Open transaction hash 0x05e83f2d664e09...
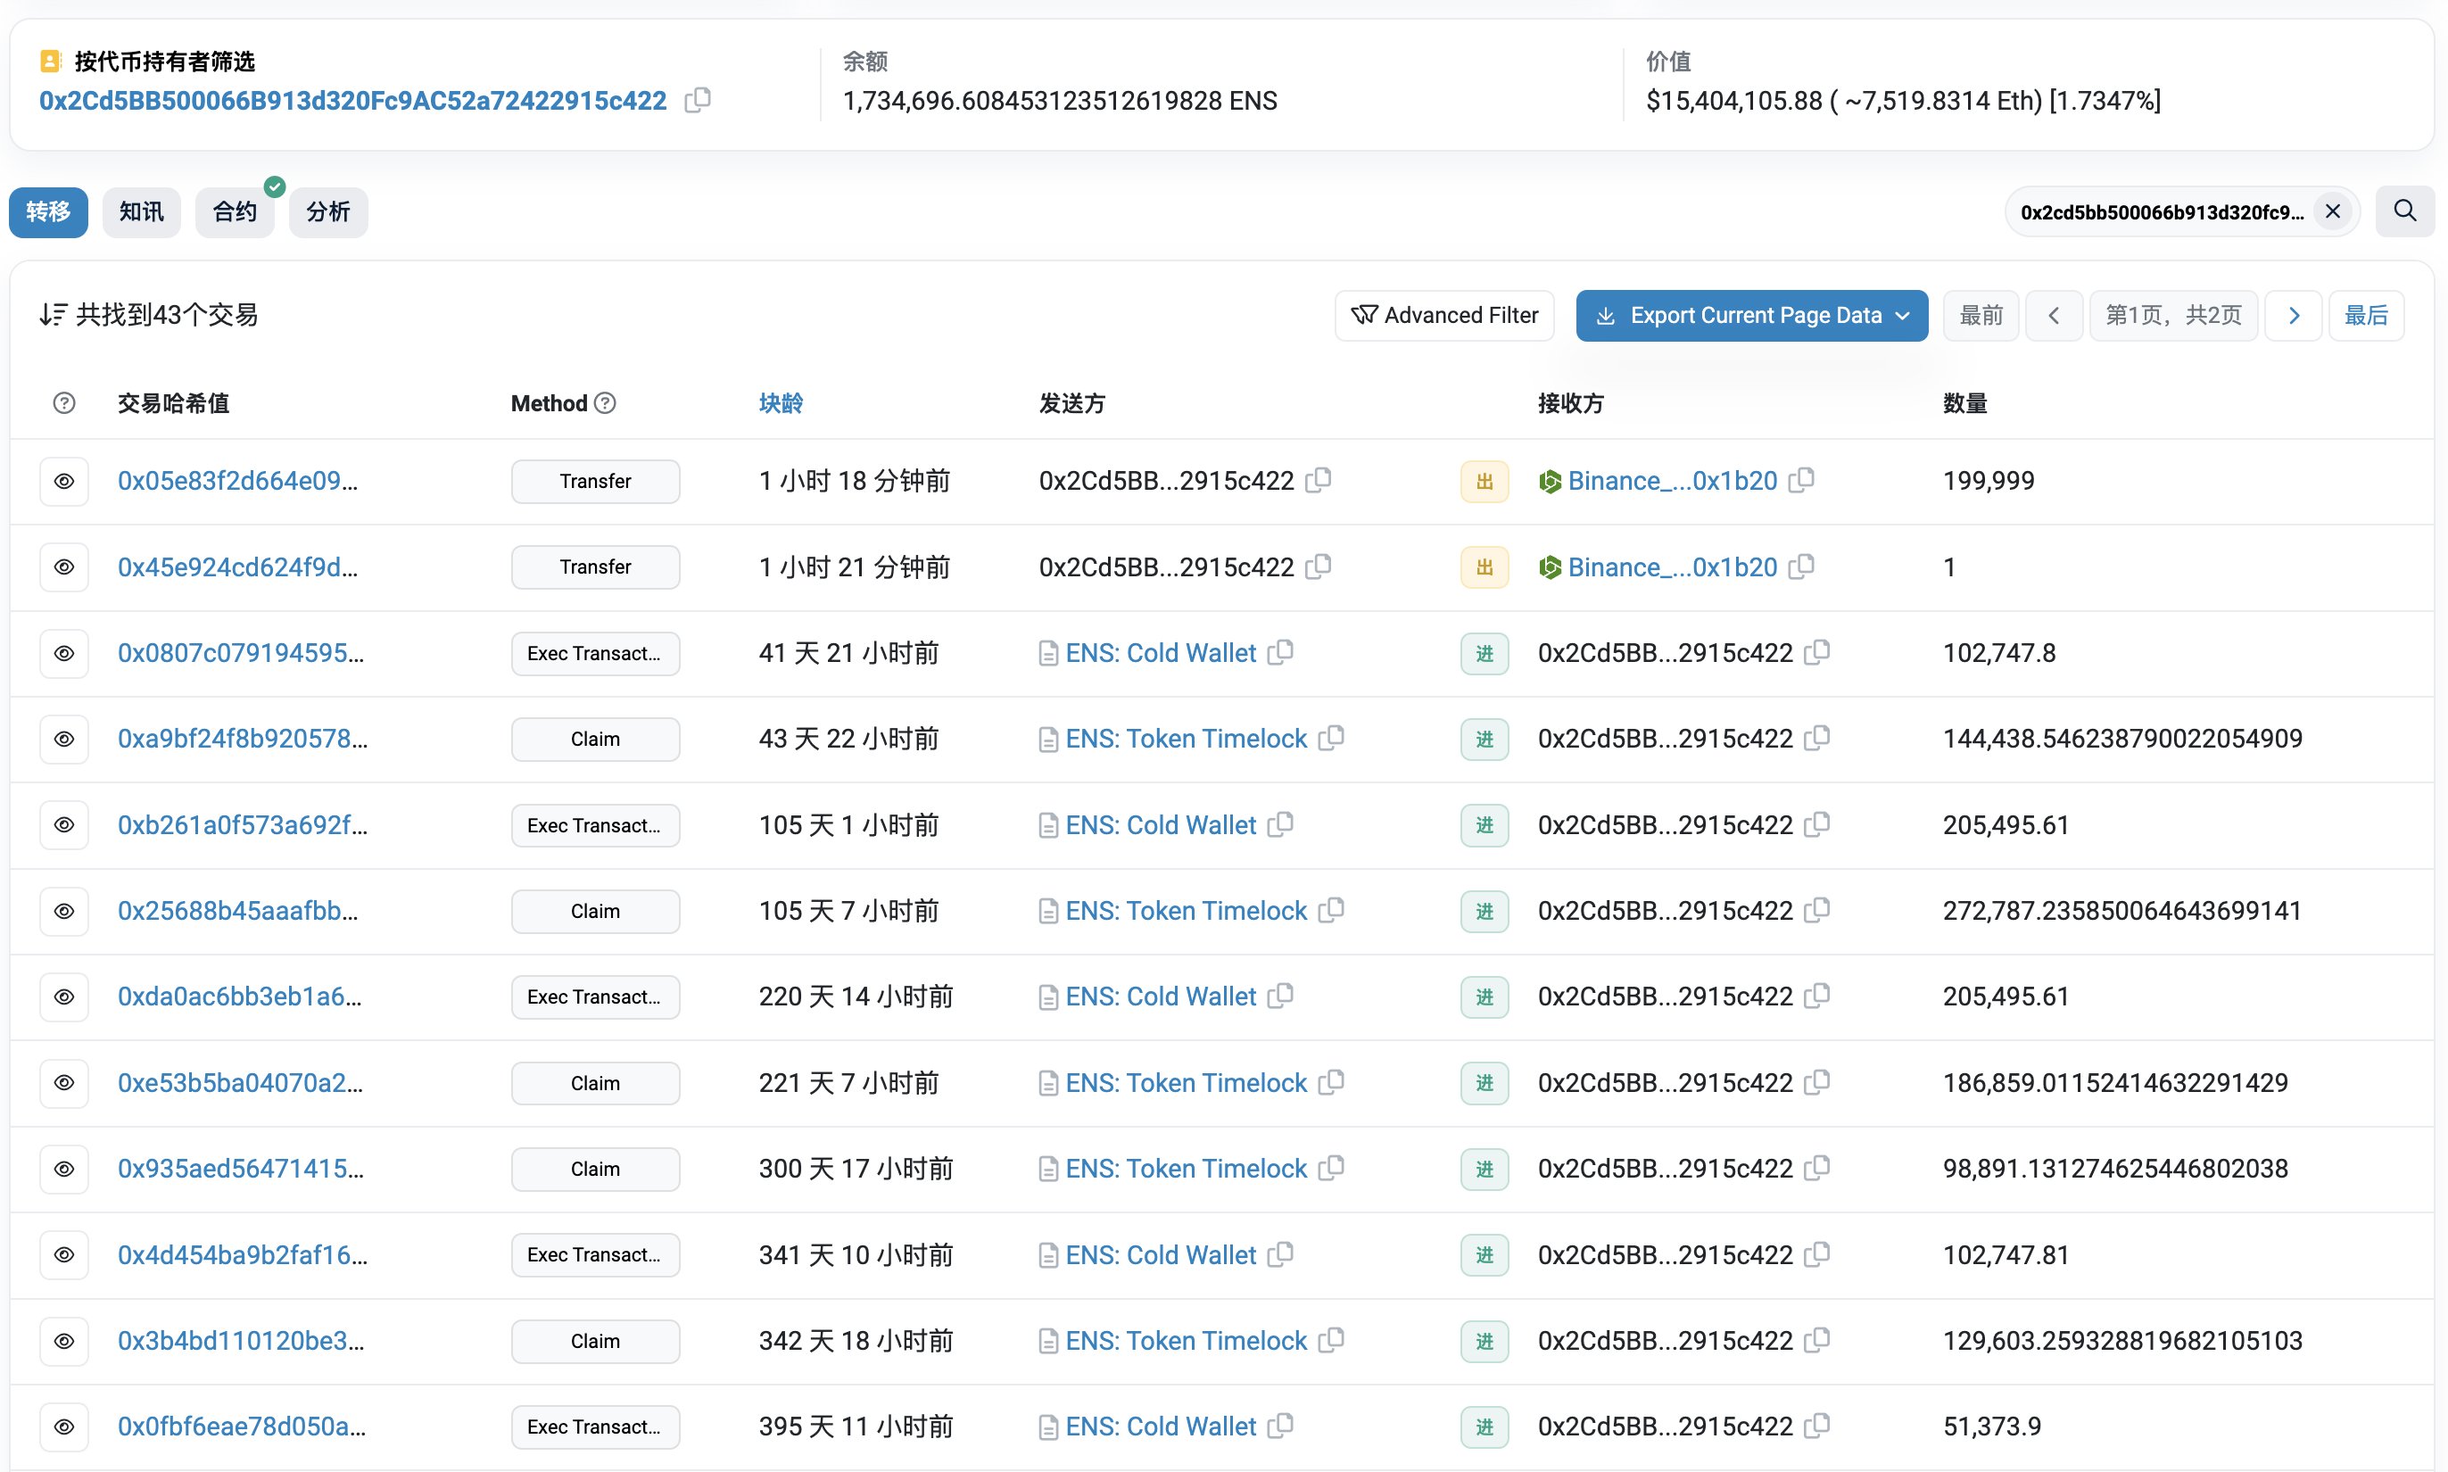This screenshot has width=2448, height=1472. click(238, 480)
